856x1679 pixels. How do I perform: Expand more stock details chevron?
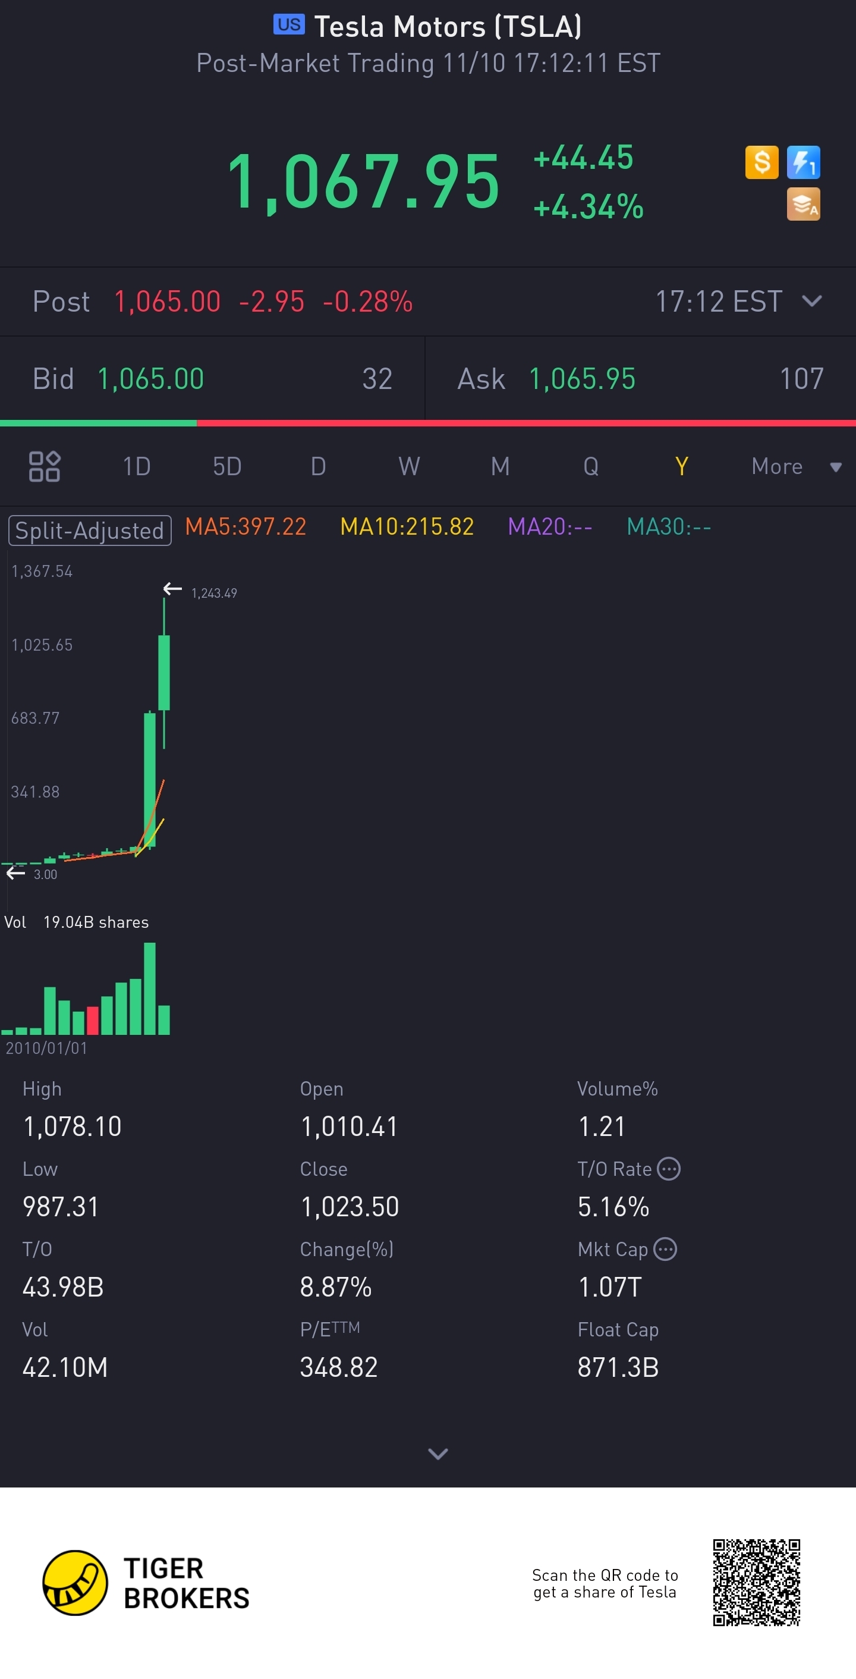coord(438,1454)
